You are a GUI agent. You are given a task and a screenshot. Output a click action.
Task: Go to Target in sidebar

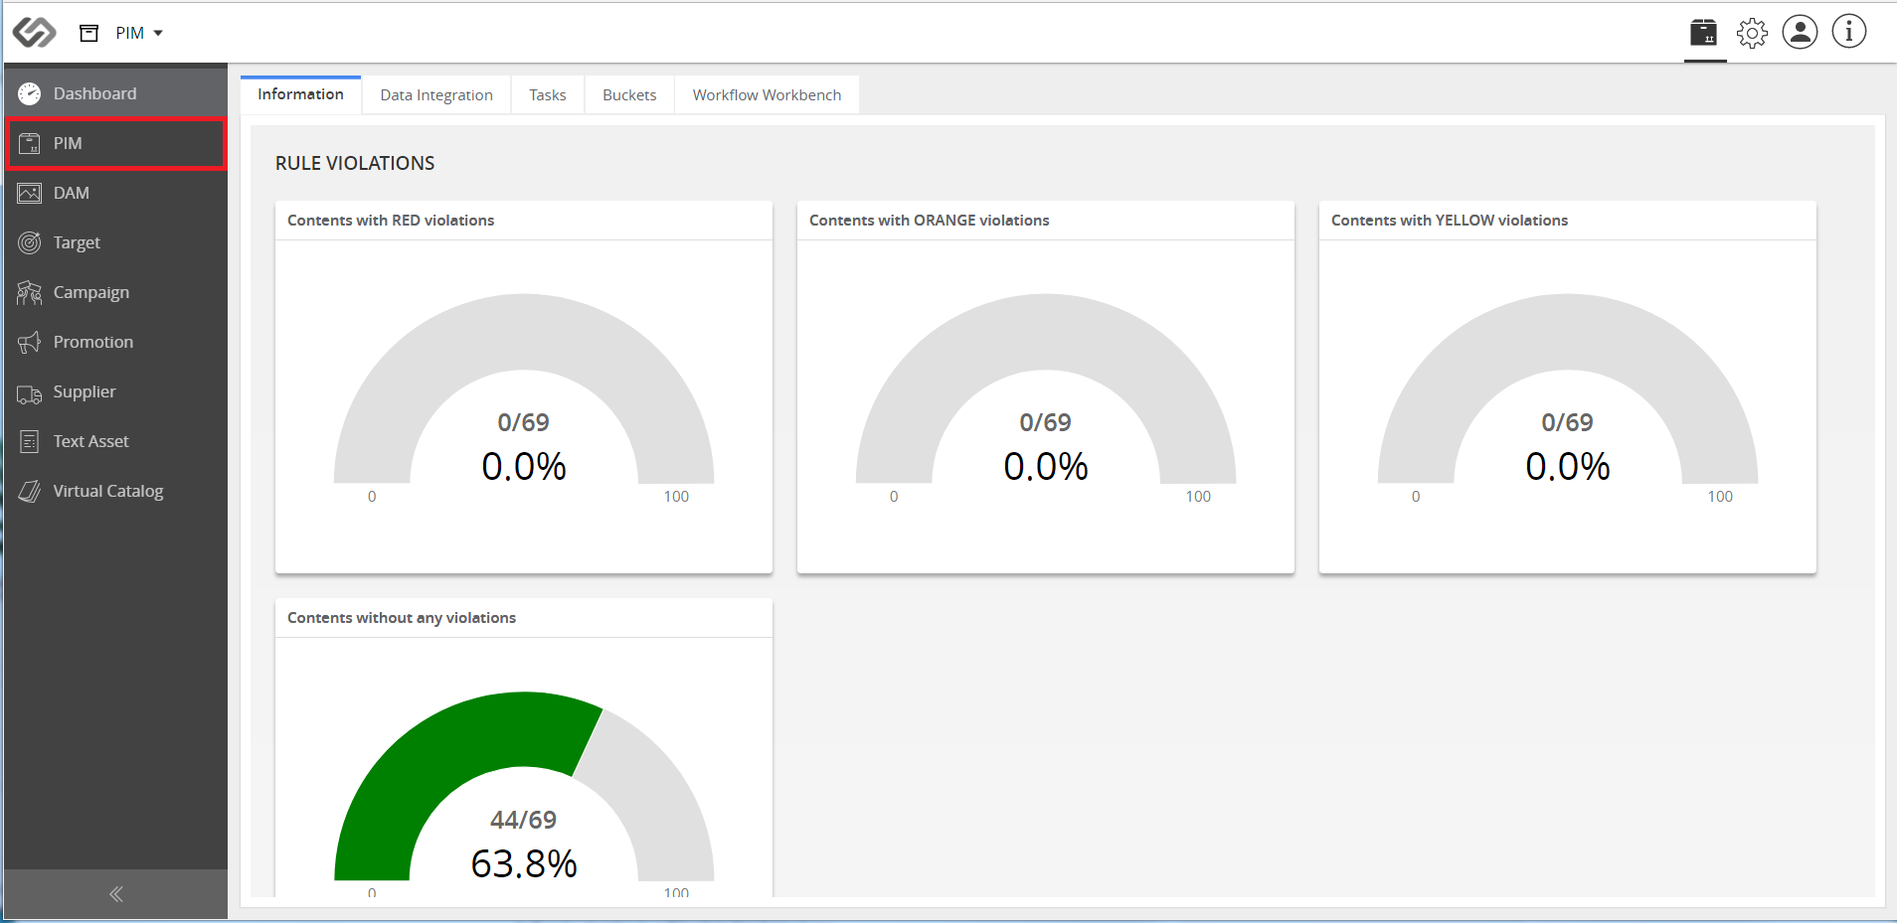pos(115,242)
